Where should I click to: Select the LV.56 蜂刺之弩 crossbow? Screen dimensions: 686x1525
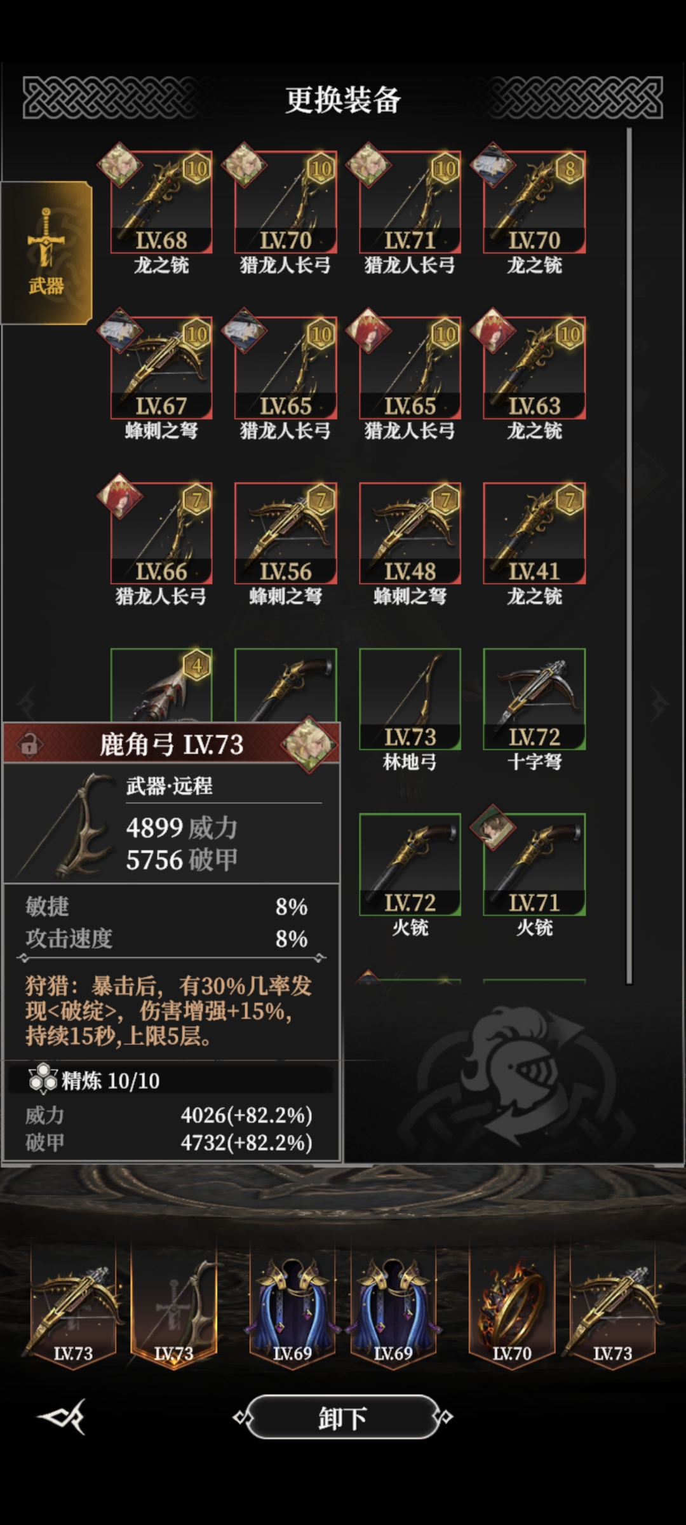pos(286,533)
